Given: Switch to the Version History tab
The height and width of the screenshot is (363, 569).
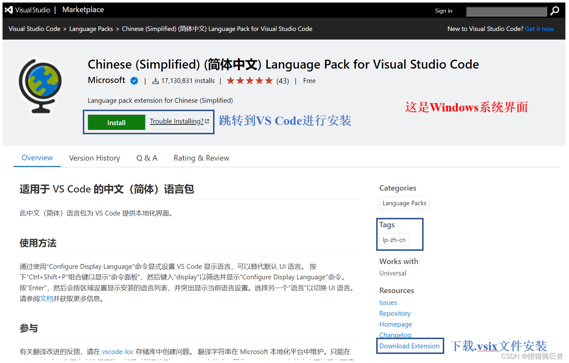Looking at the screenshot, I should point(94,158).
